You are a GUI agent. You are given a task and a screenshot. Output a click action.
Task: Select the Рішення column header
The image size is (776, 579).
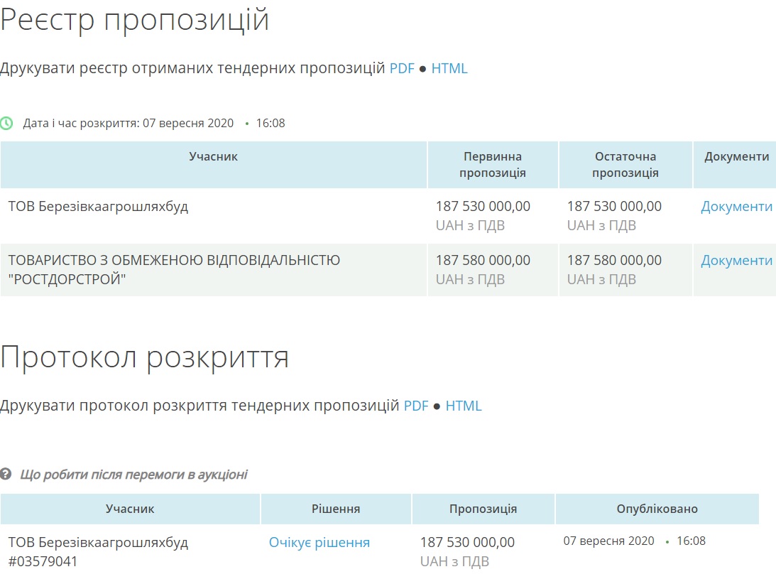tap(336, 509)
